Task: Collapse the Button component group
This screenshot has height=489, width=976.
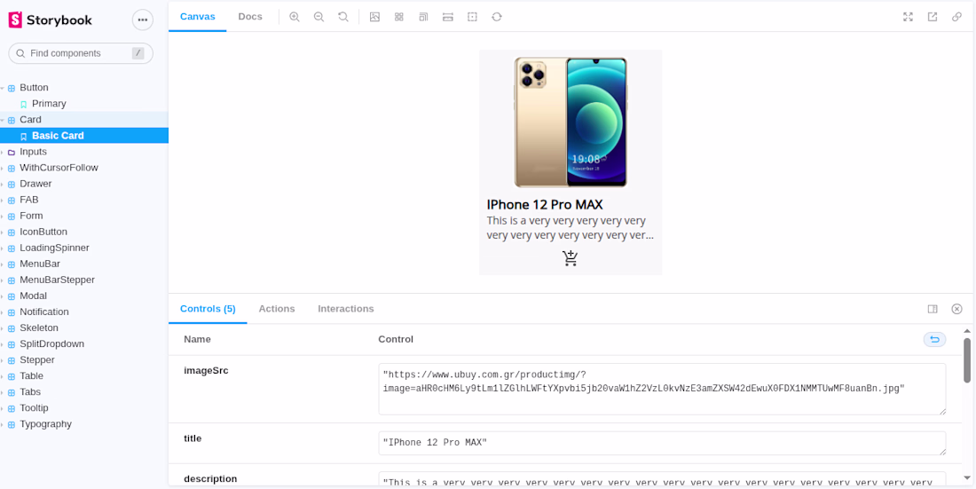Action: pyautogui.click(x=84, y=88)
